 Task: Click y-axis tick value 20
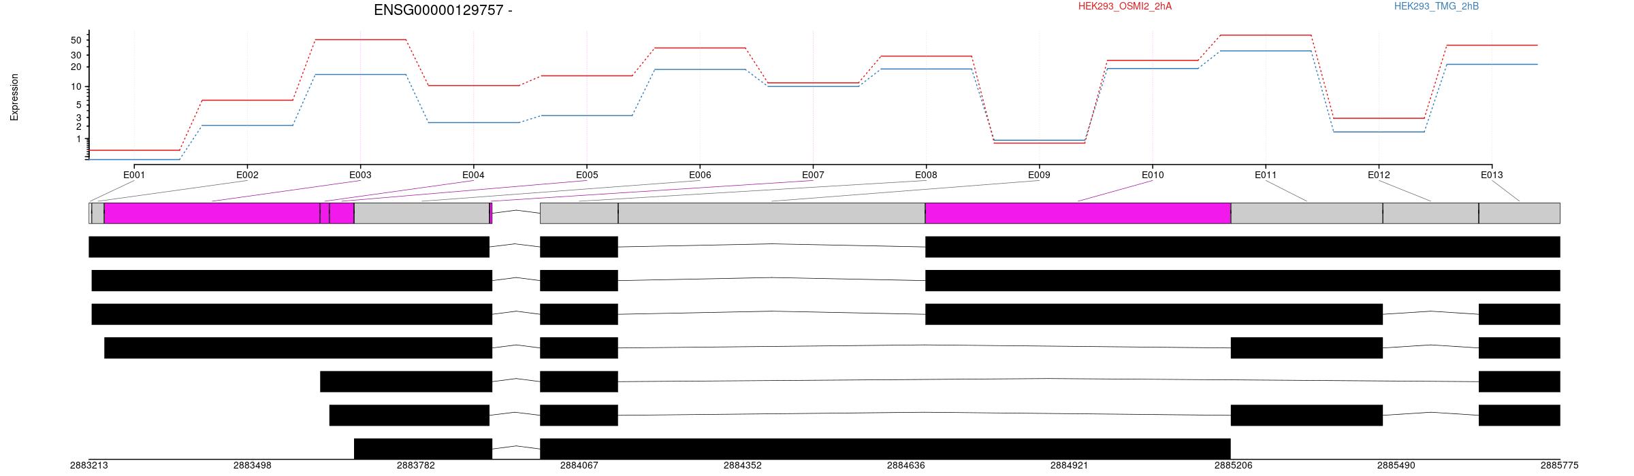pyautogui.click(x=76, y=67)
